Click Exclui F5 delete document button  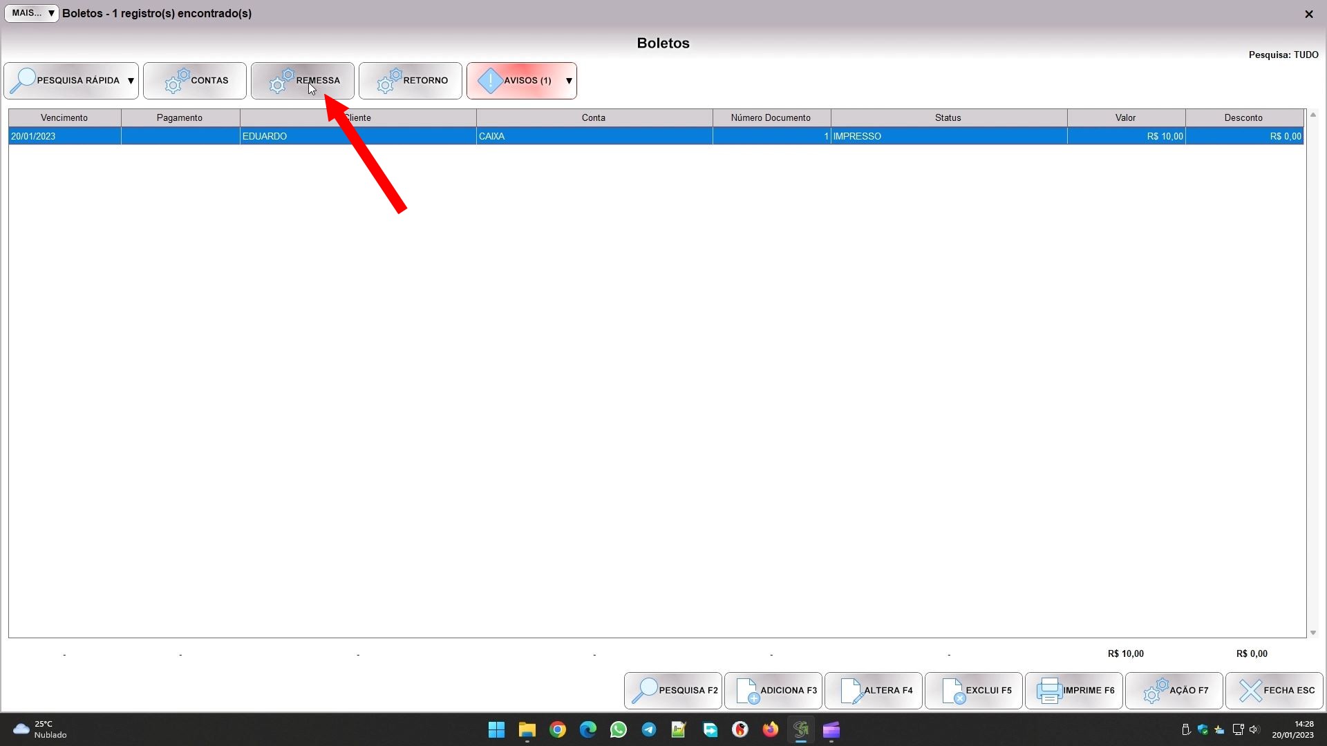tap(974, 690)
